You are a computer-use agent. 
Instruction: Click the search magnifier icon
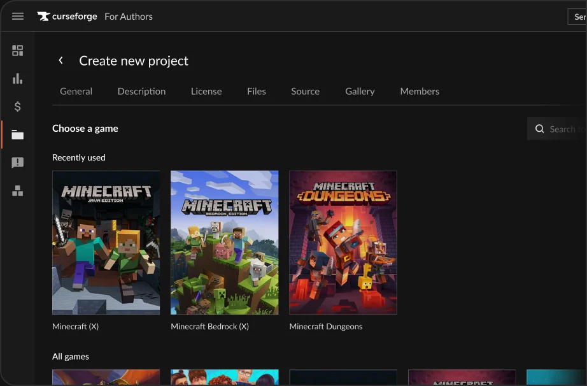click(539, 129)
